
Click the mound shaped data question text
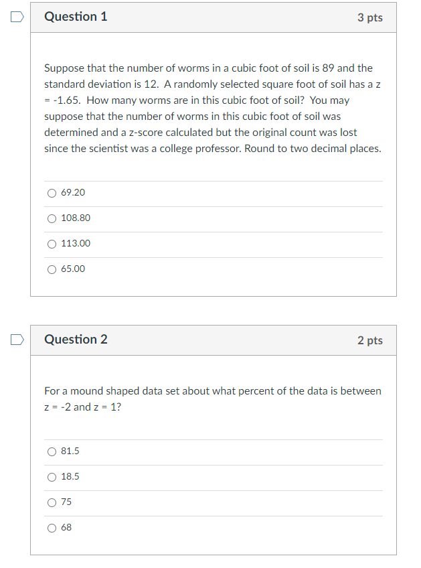(x=213, y=399)
